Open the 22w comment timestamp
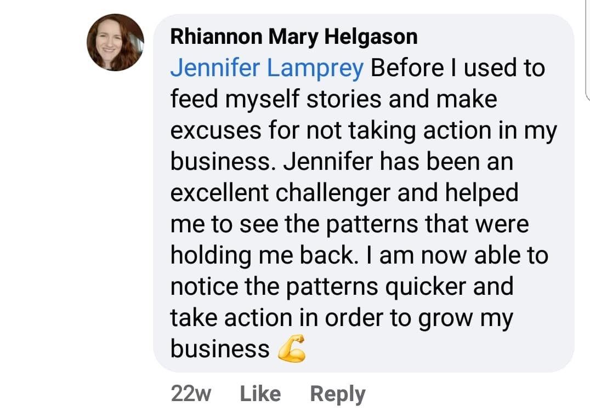 pyautogui.click(x=191, y=393)
